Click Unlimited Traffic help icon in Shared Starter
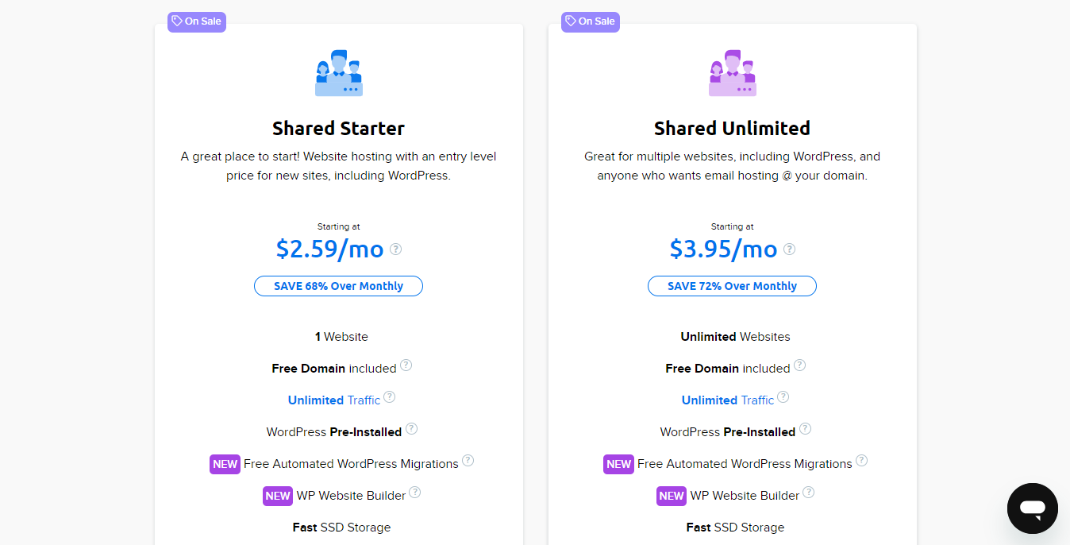 click(389, 397)
